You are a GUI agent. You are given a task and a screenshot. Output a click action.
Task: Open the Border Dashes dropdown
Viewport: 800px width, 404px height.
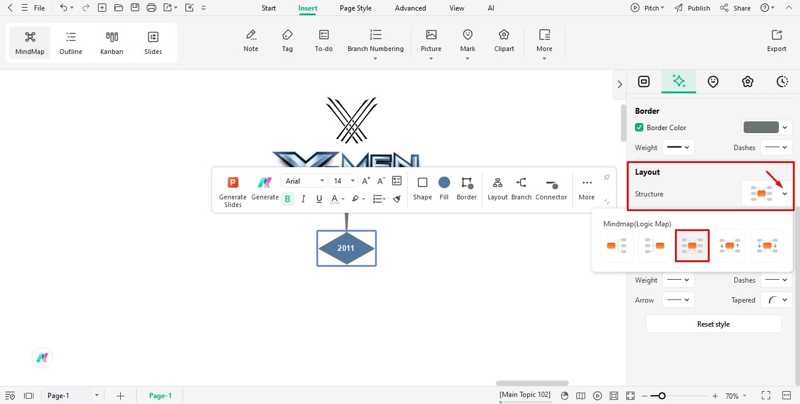[x=776, y=147]
